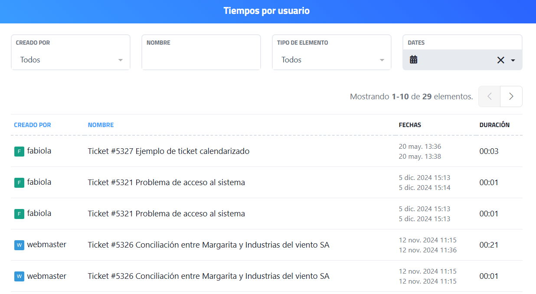Go to next page of results
The width and height of the screenshot is (536, 294).
point(511,96)
